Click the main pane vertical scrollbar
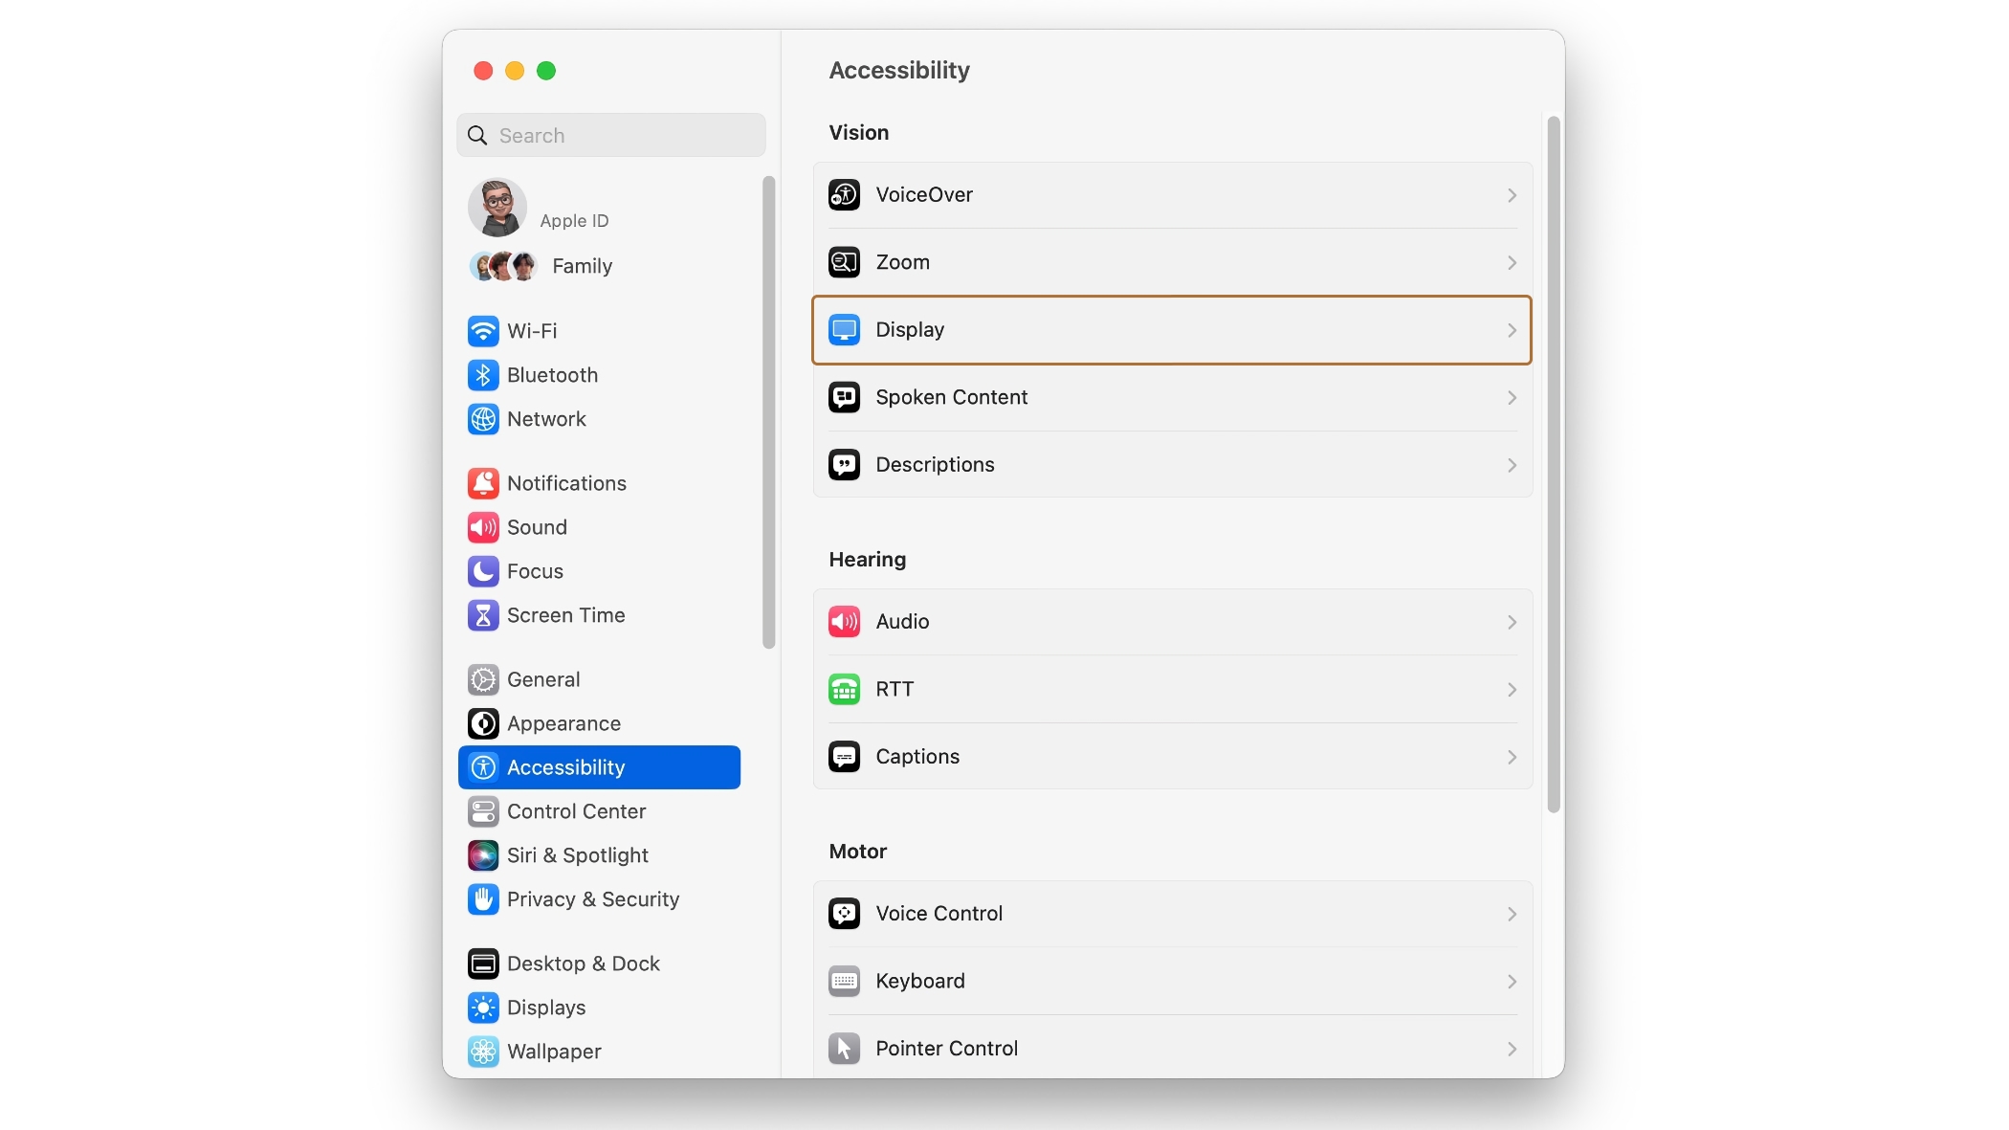Image resolution: width=2009 pixels, height=1130 pixels. (1554, 464)
